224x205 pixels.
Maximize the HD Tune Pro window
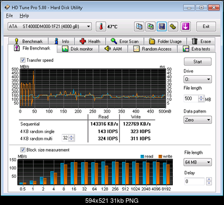[201, 8]
